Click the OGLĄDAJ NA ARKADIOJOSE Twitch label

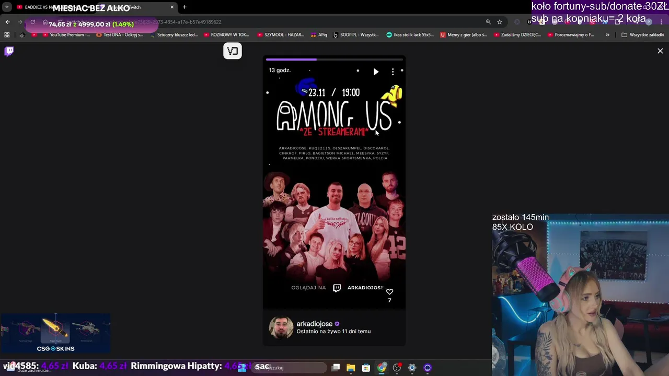[337, 288]
